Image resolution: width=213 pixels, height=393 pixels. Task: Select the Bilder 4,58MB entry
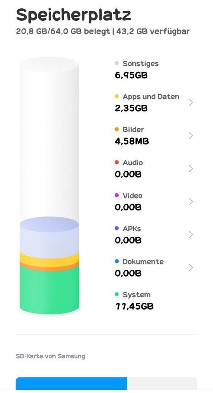point(154,136)
